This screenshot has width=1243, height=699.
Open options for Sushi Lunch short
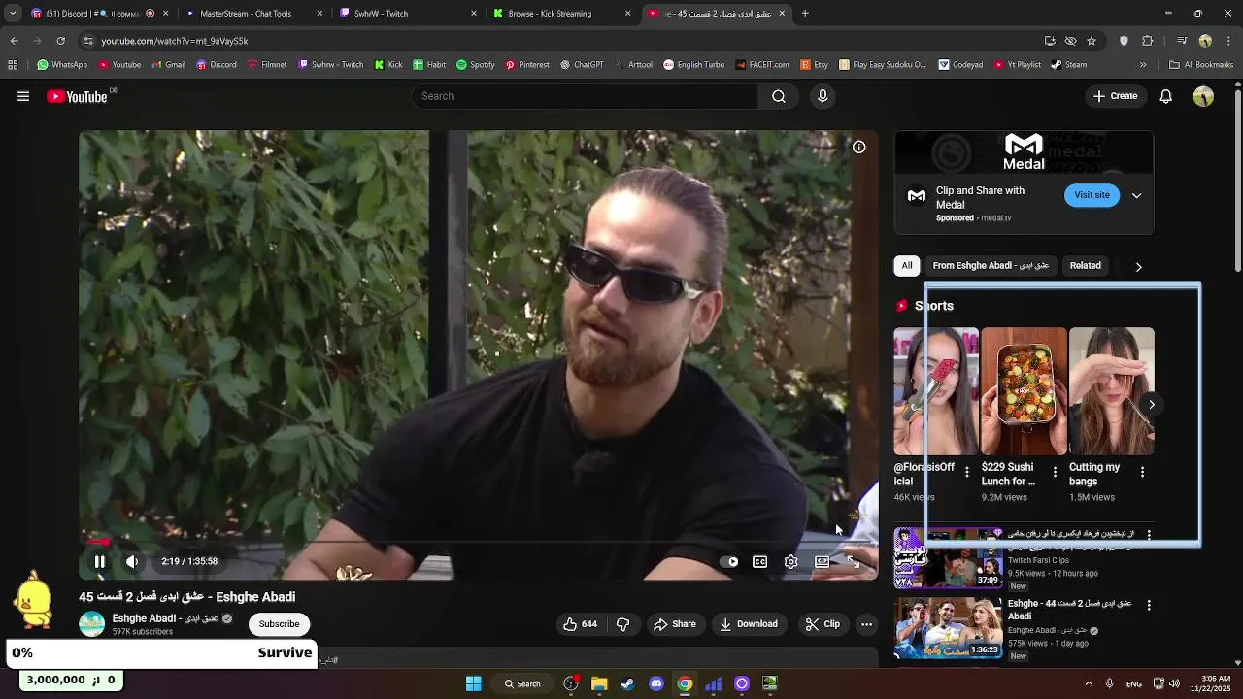[1055, 472]
